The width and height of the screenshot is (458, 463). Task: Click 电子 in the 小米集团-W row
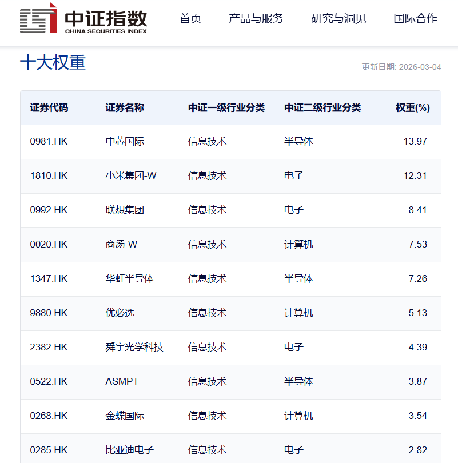pyautogui.click(x=294, y=175)
